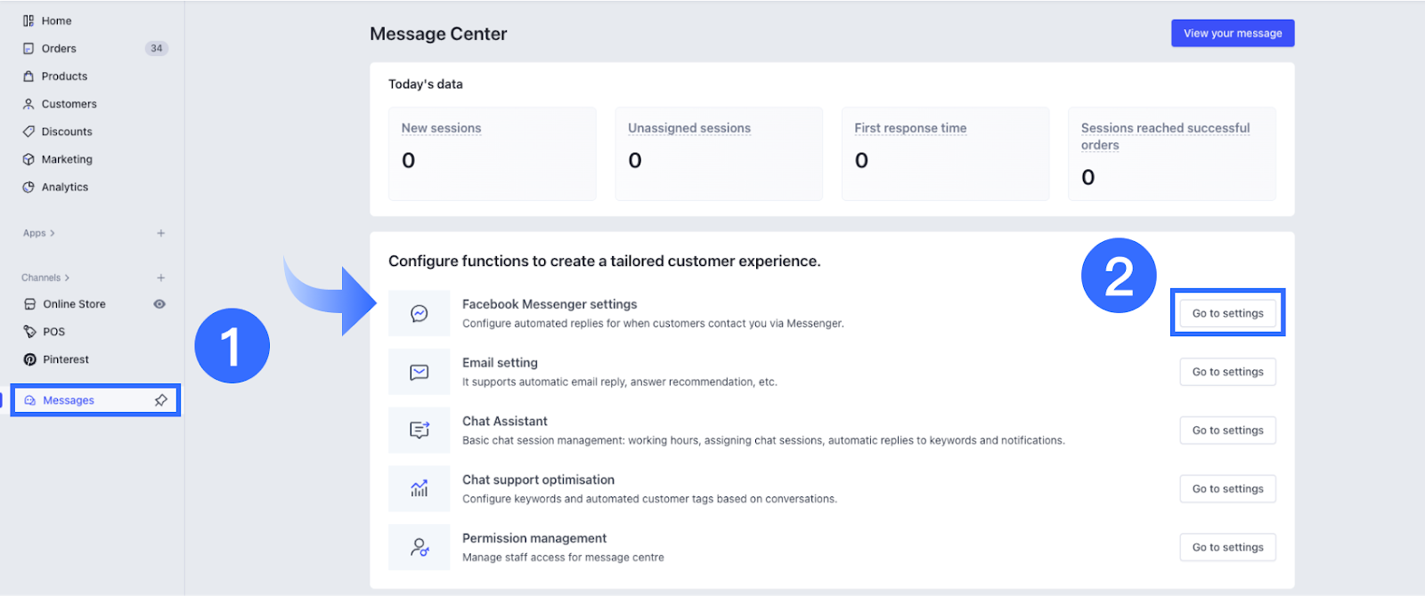Image resolution: width=1425 pixels, height=596 pixels.
Task: Select the Pinterest channel
Action: click(66, 359)
